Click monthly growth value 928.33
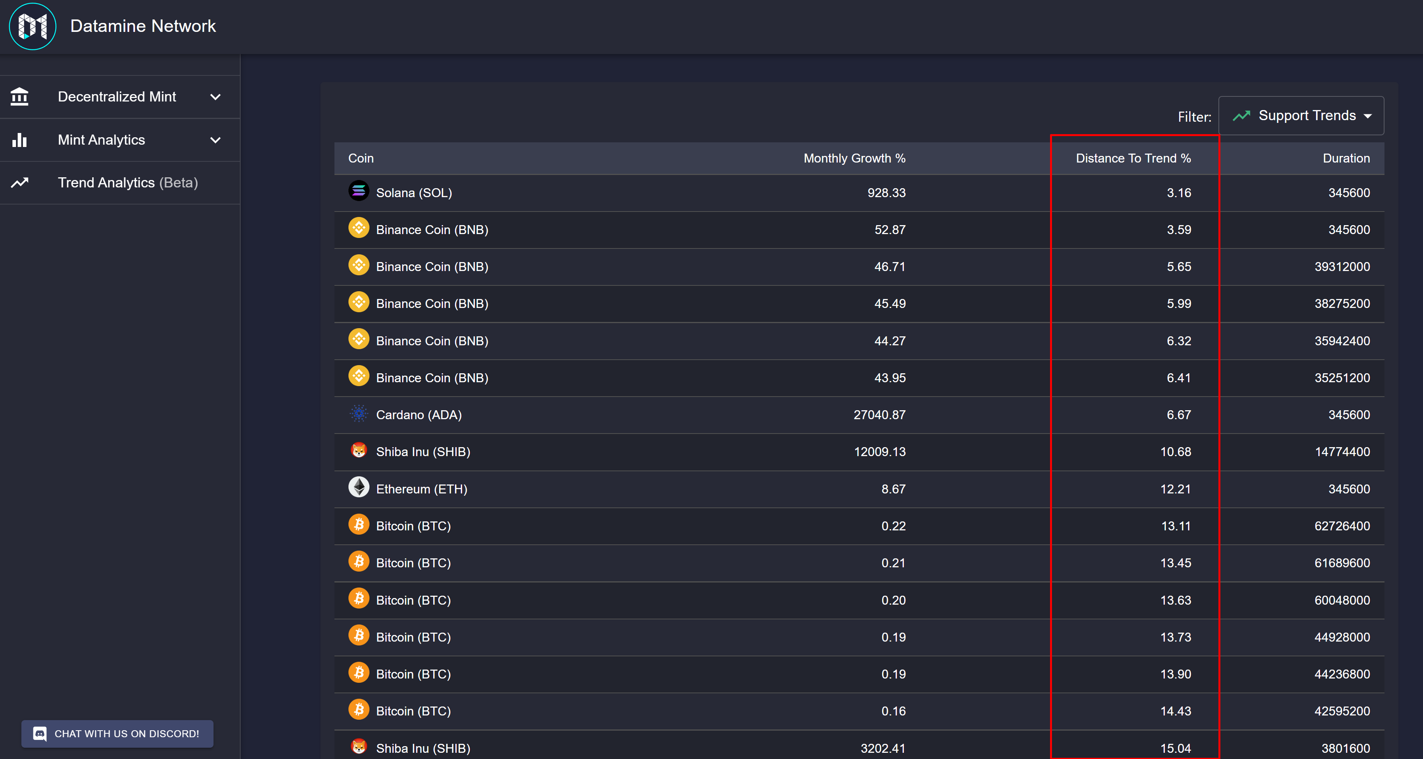 click(886, 193)
